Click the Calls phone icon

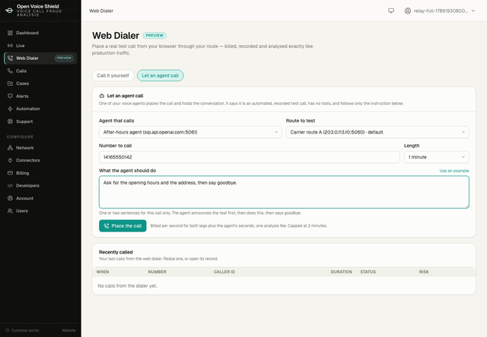pos(10,71)
